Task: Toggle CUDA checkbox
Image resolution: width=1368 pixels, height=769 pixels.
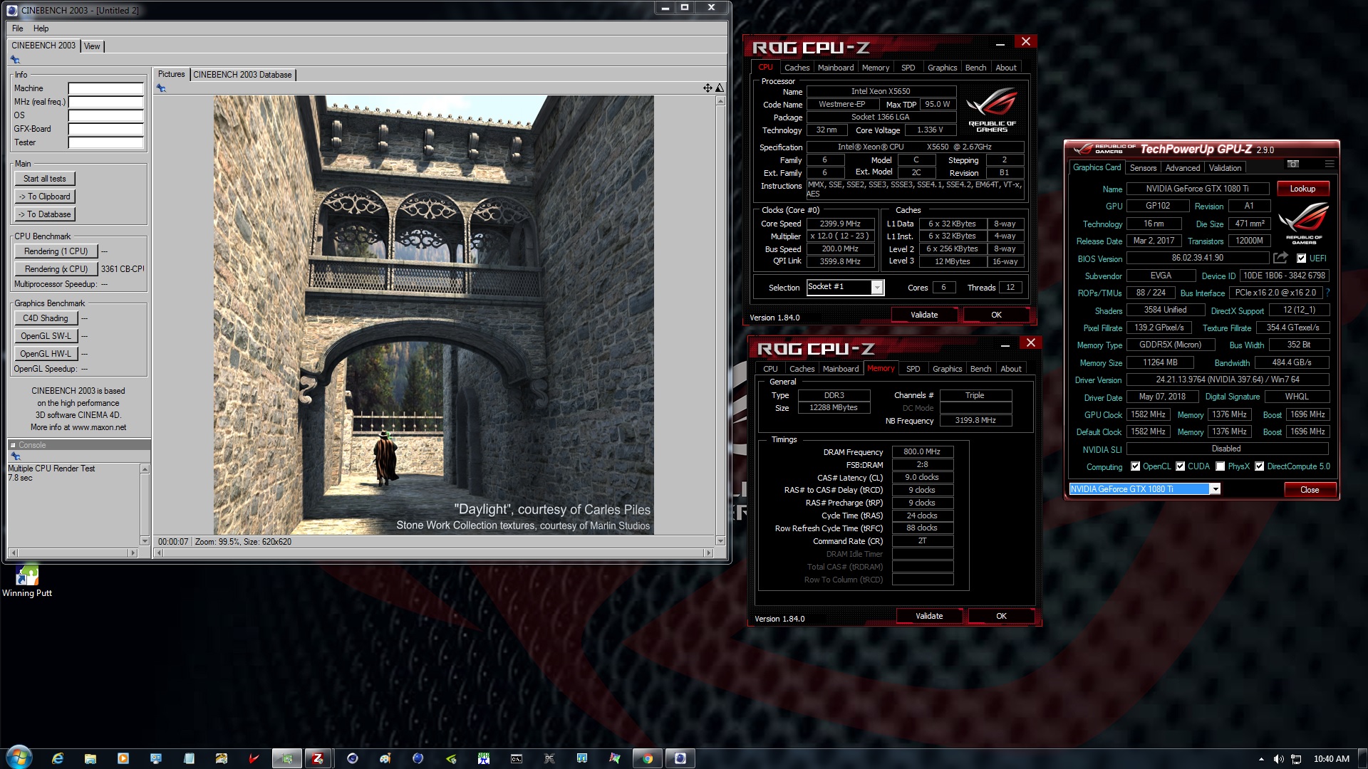Action: point(1180,466)
